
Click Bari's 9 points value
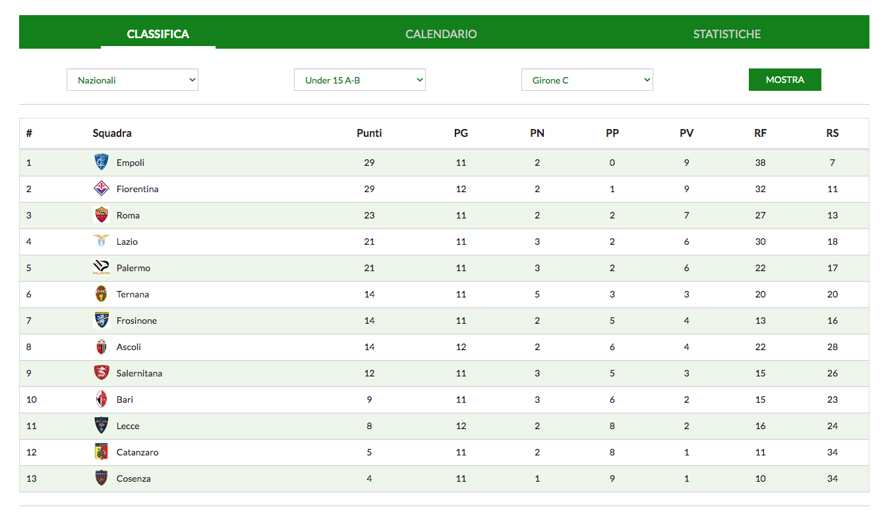click(369, 400)
